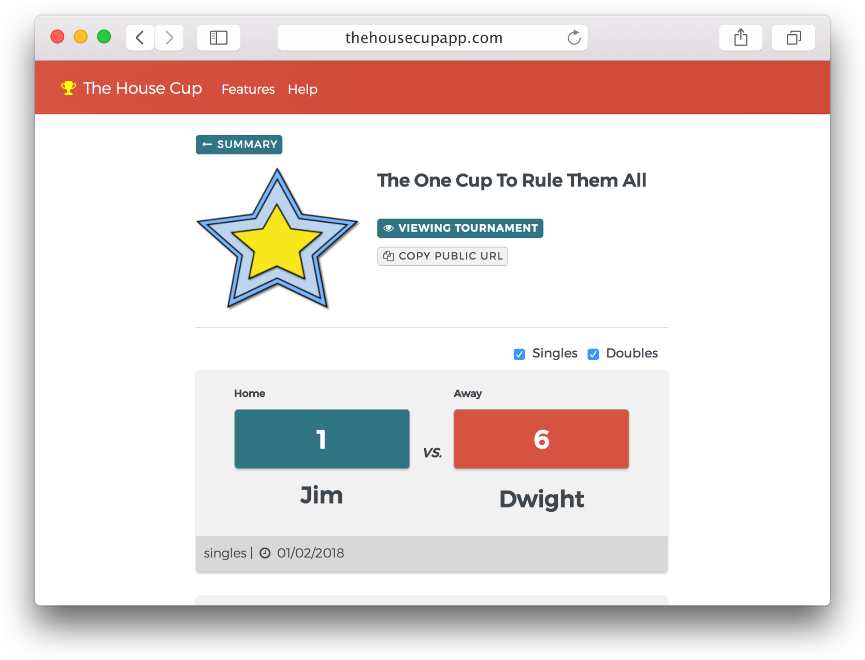This screenshot has height=660, width=865.
Task: Click the browser back arrow
Action: (x=140, y=38)
